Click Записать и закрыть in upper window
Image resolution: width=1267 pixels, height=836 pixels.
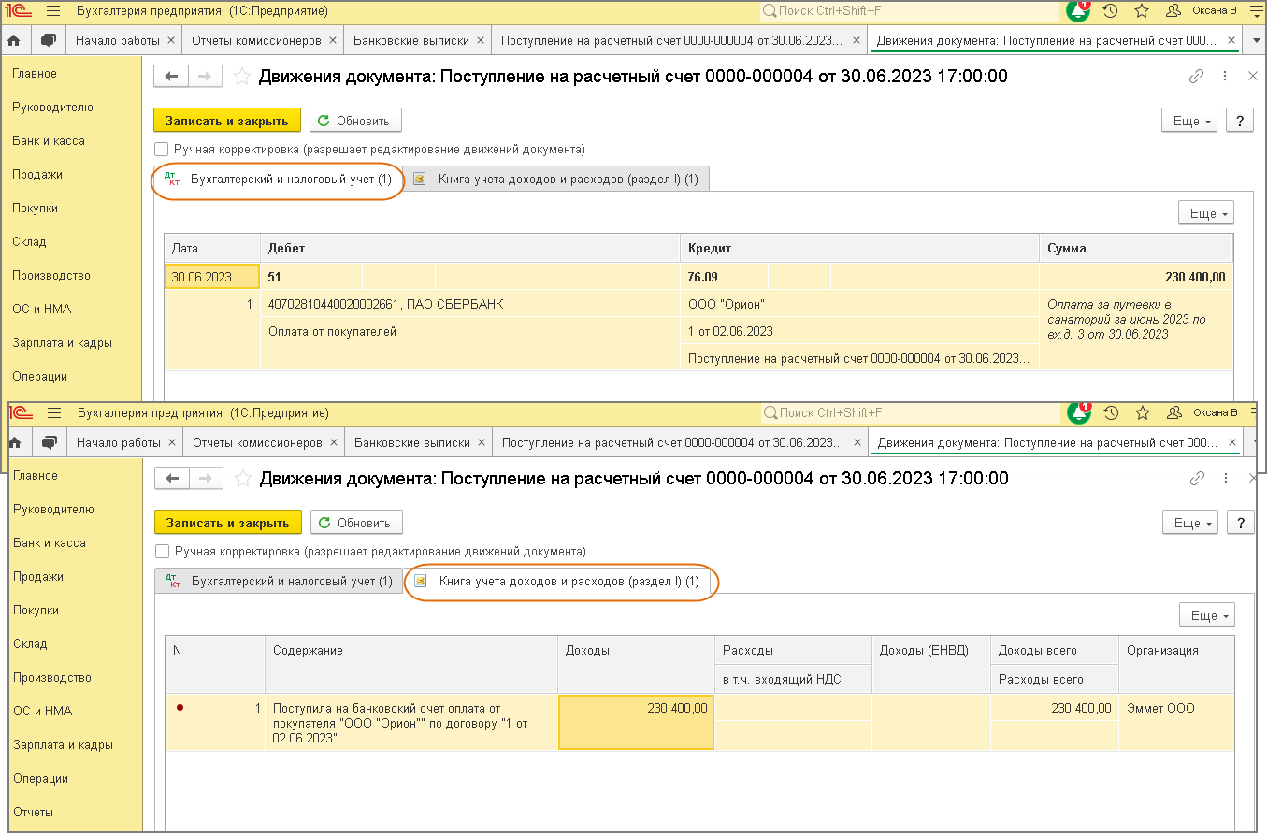click(227, 121)
